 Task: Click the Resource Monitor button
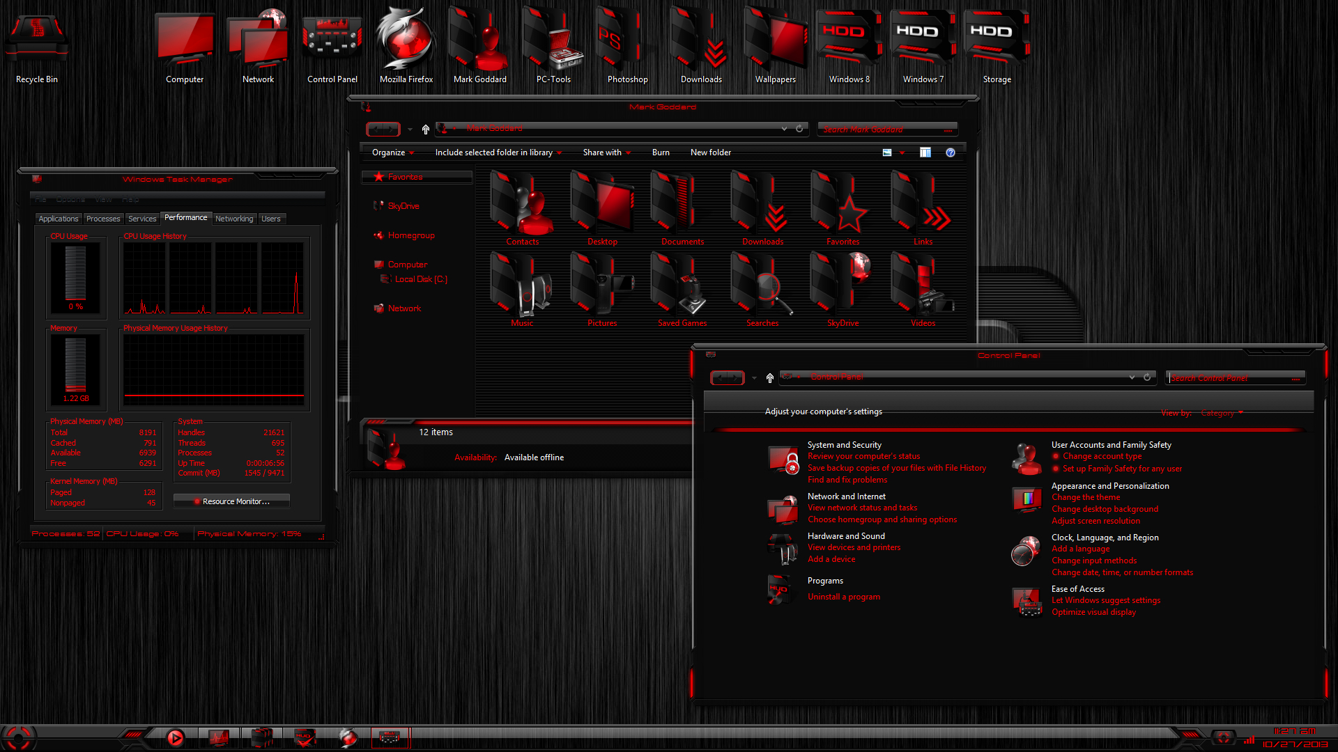tap(231, 501)
